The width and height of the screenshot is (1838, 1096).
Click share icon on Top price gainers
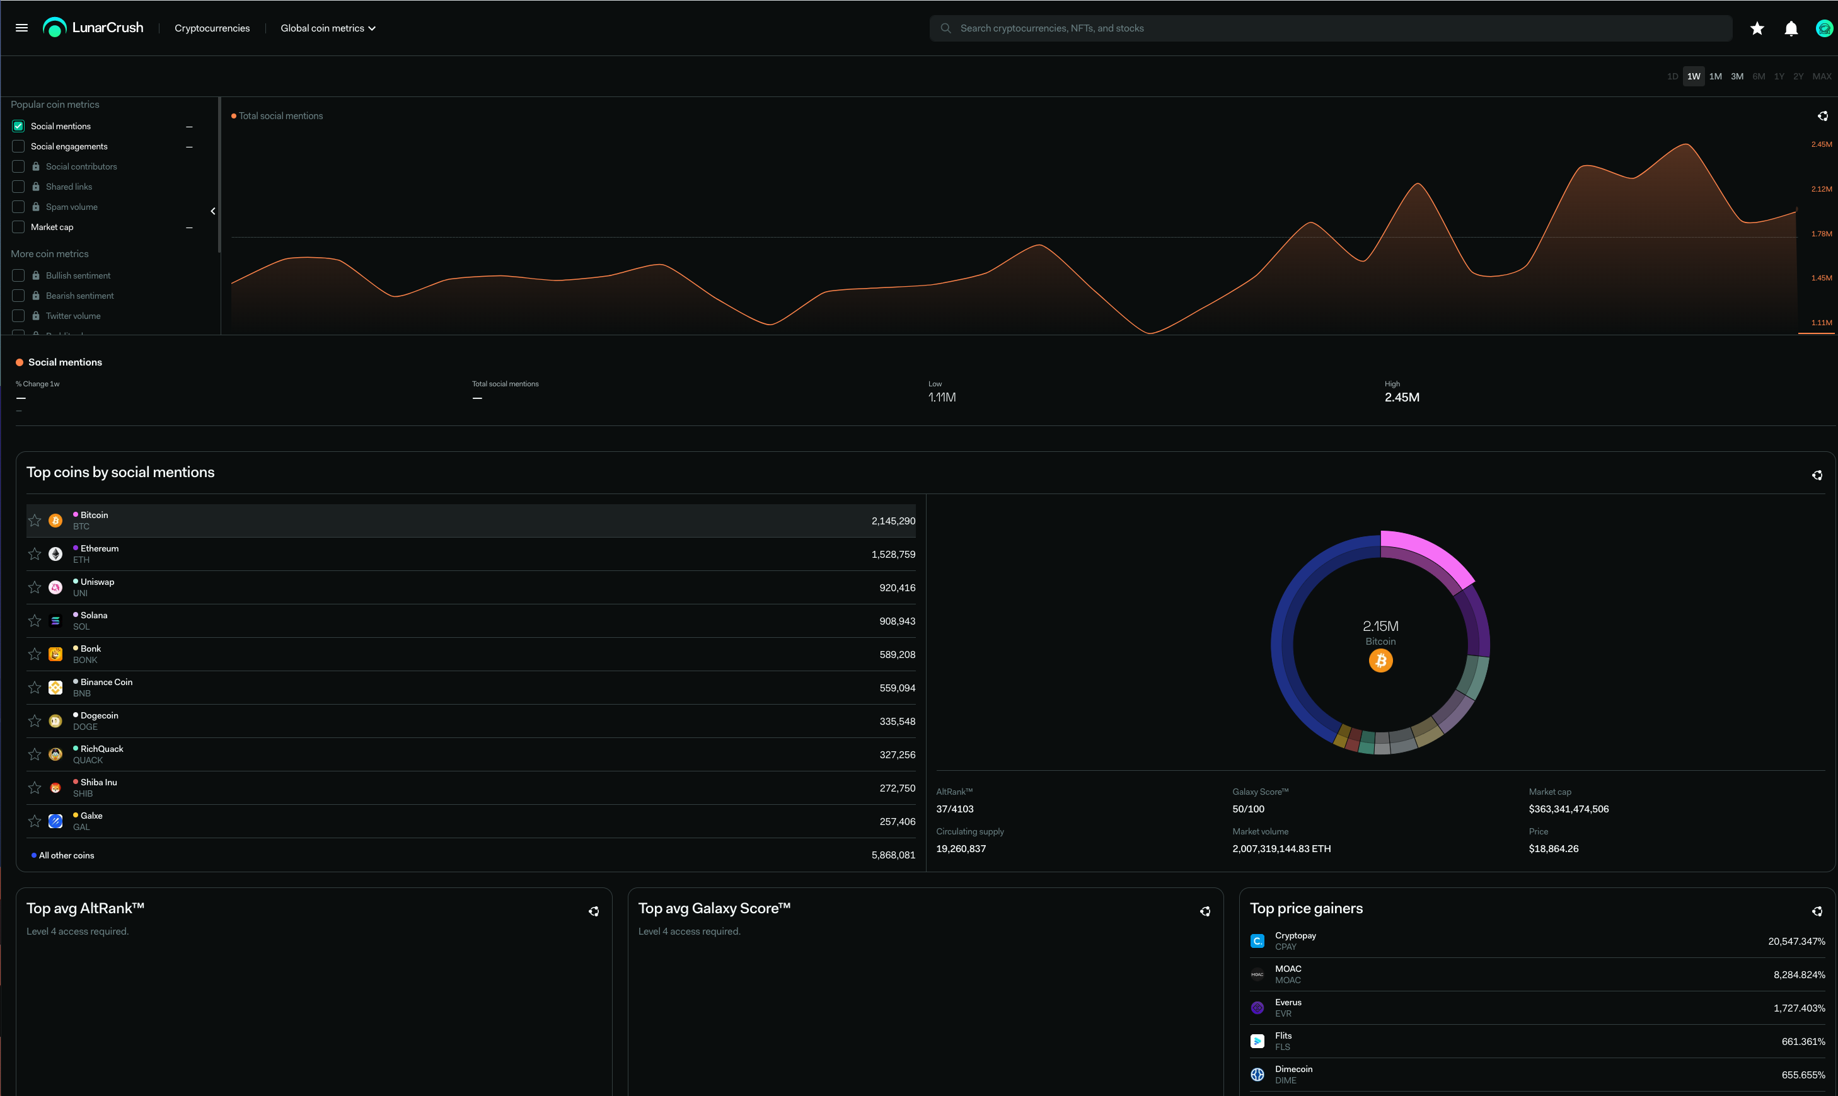[1817, 911]
